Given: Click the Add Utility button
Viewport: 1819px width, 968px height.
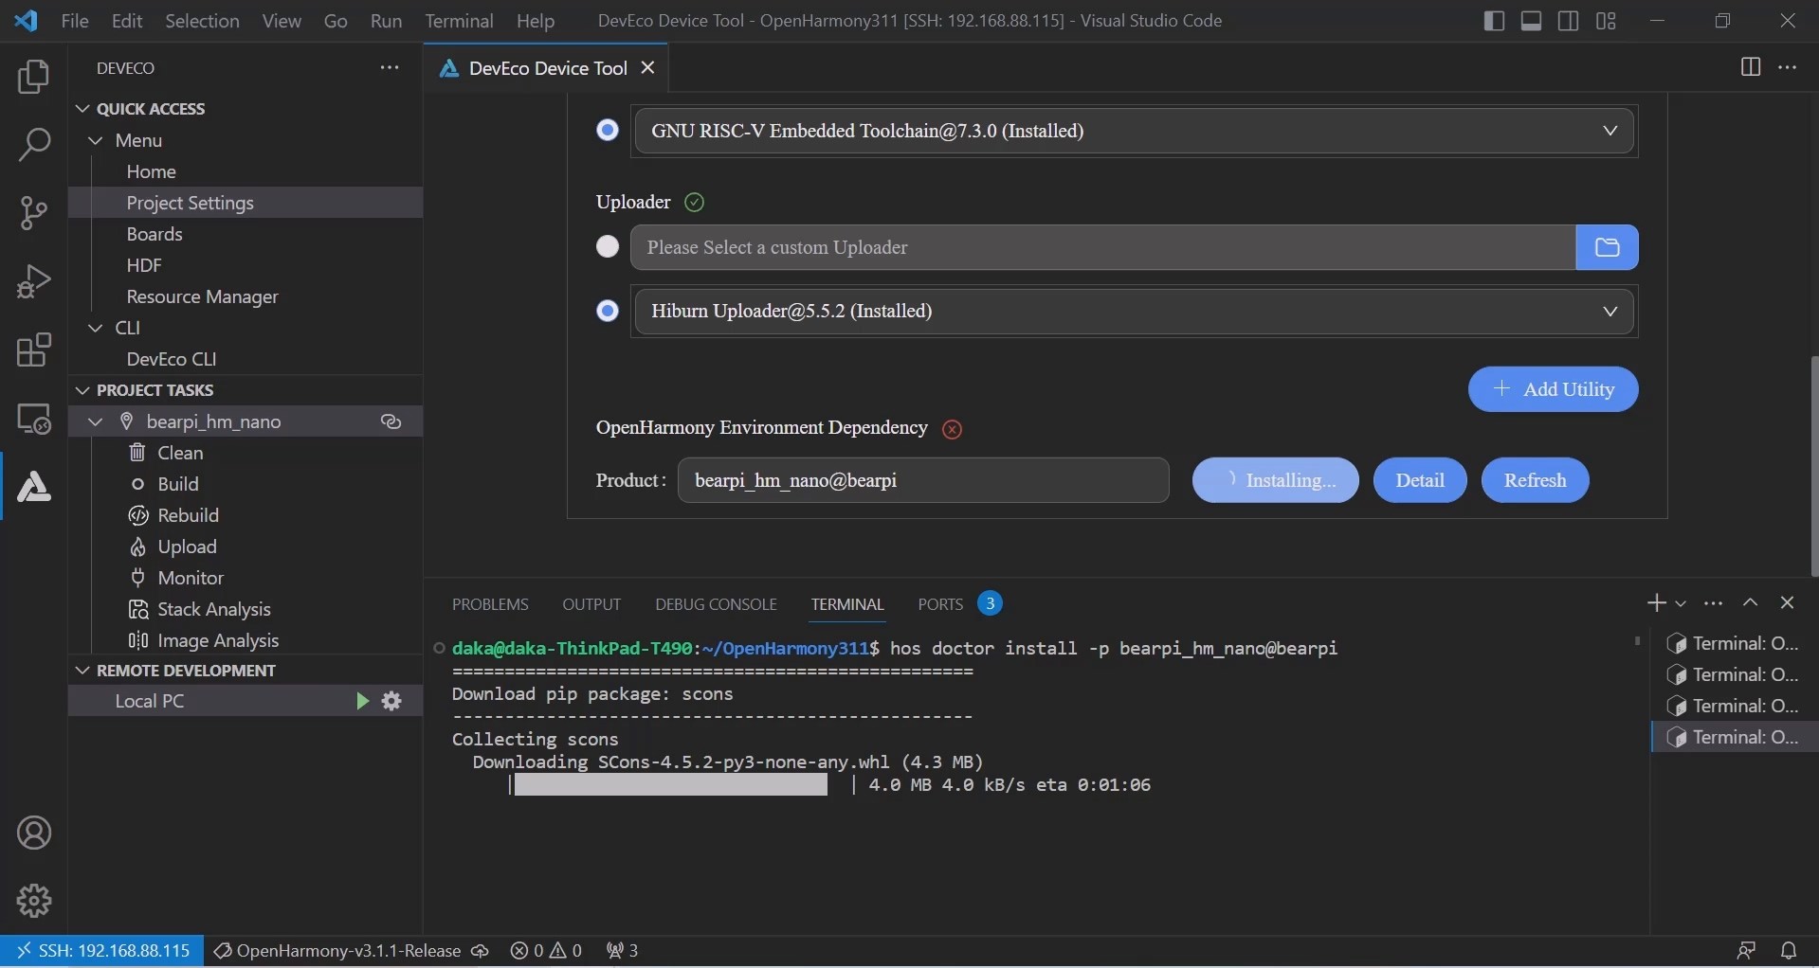Looking at the screenshot, I should tap(1553, 389).
